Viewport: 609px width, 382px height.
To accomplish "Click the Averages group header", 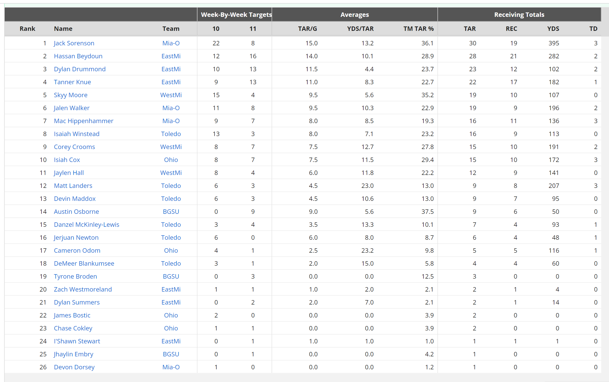I will click(355, 15).
